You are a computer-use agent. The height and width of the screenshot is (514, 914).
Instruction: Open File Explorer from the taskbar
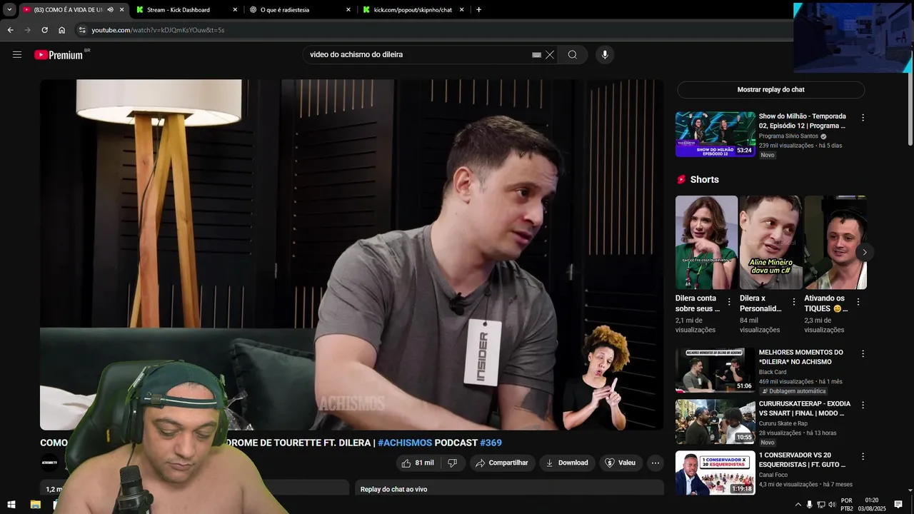tap(36, 505)
